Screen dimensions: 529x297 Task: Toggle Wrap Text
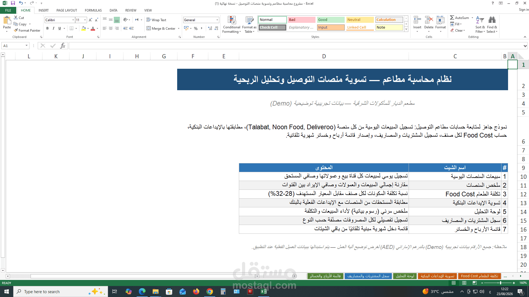pyautogui.click(x=156, y=20)
